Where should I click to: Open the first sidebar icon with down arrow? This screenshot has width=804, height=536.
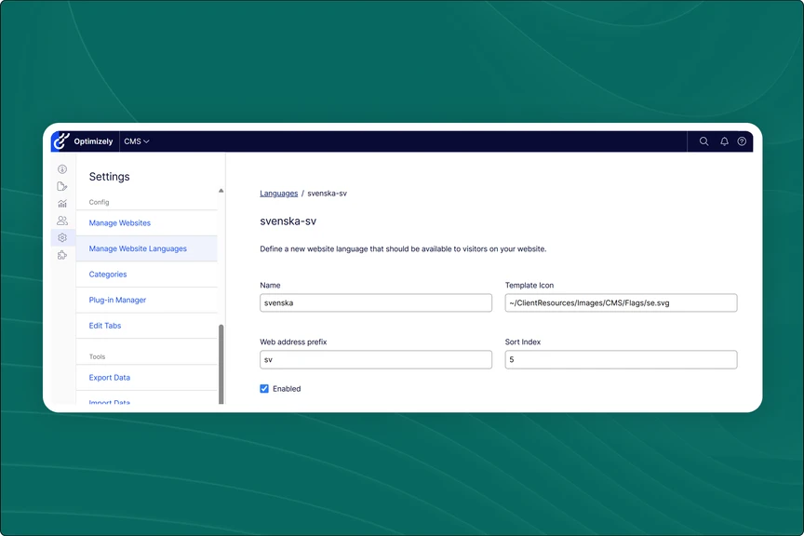62,169
